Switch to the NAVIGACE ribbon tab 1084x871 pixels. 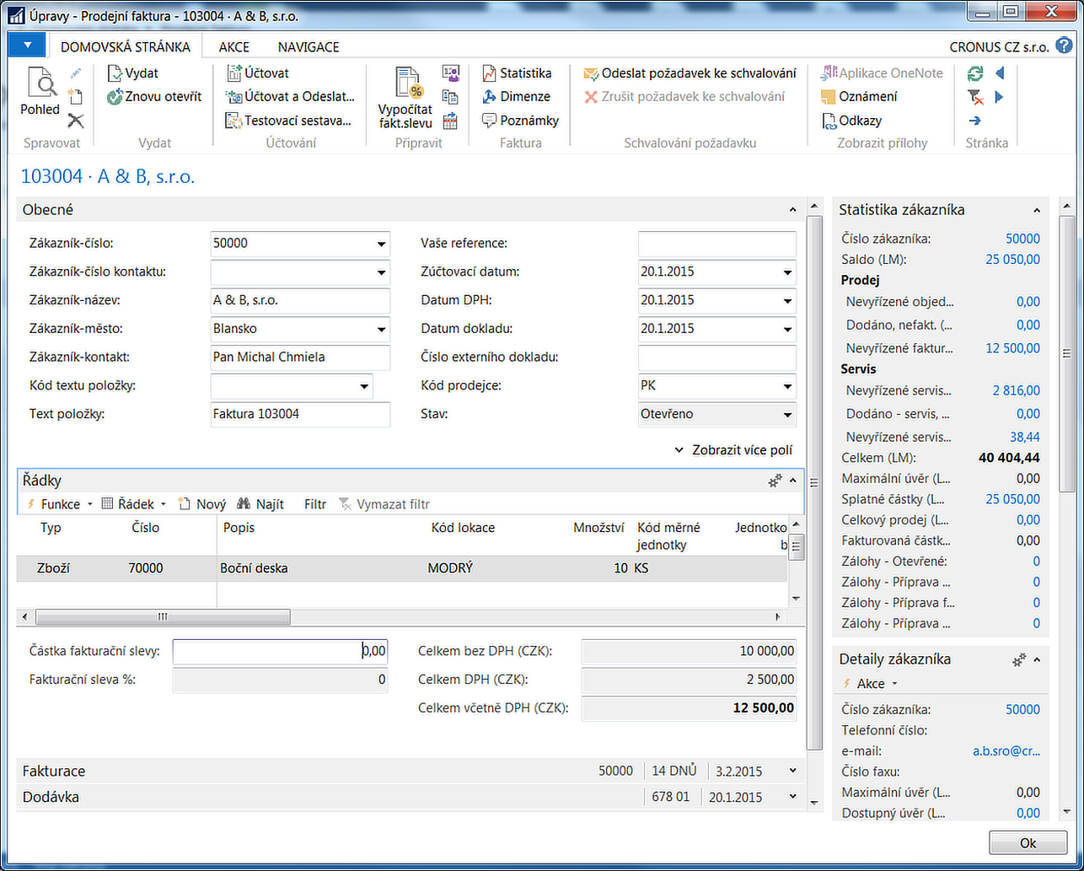[x=309, y=47]
